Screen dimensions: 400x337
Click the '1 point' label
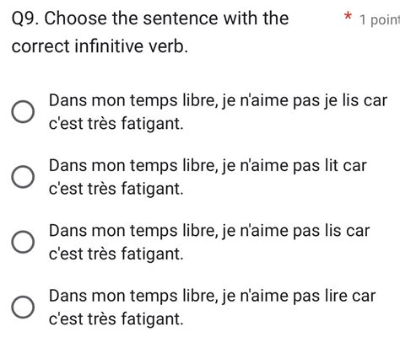click(380, 19)
